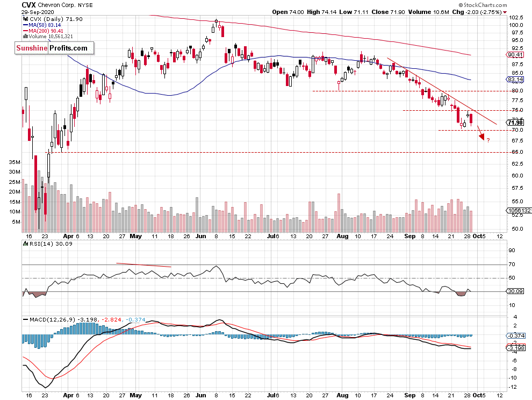
Task: Click the red 90.41 price tag
Action: click(515, 55)
